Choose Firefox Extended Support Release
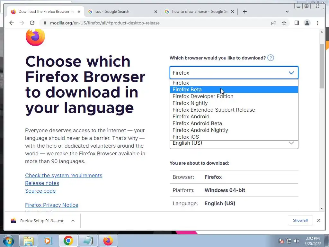Image resolution: width=329 pixels, height=247 pixels. coord(234,110)
